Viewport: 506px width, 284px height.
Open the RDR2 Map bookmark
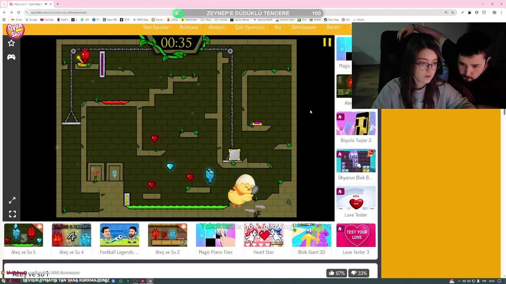pyautogui.click(x=141, y=20)
